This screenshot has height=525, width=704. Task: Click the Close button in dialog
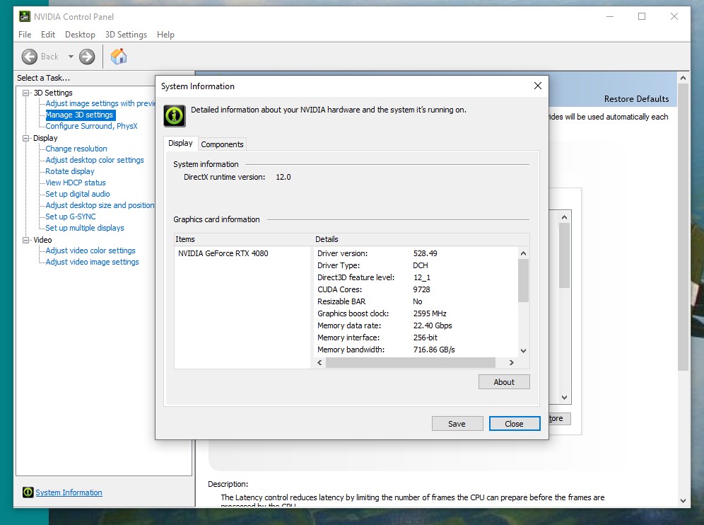pos(514,424)
